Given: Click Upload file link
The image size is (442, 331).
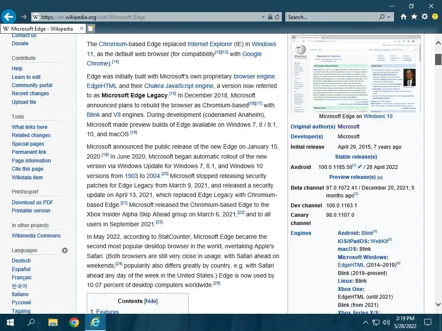Looking at the screenshot, I should click(x=24, y=102).
